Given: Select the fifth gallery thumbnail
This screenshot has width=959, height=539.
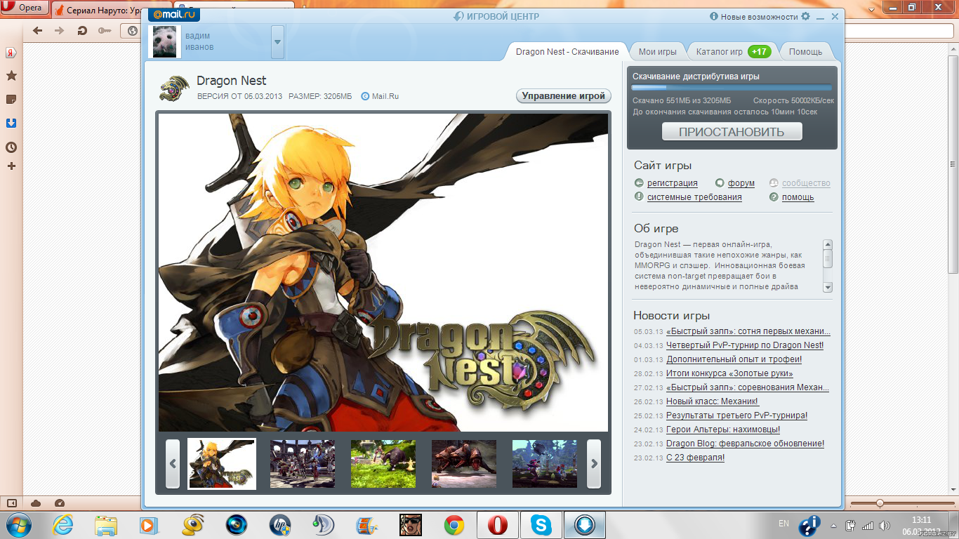Looking at the screenshot, I should pyautogui.click(x=545, y=464).
